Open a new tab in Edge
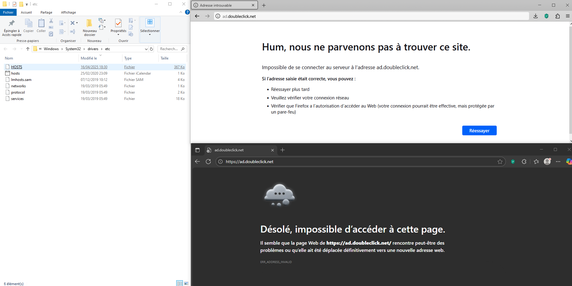The height and width of the screenshot is (286, 572). click(282, 150)
